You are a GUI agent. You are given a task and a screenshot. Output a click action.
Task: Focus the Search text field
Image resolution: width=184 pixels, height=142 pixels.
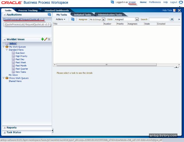159,19
